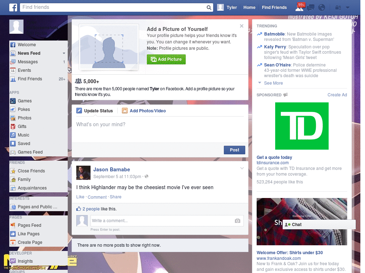365x273 pixels.
Task: Open Jason Barnabe profile link
Action: point(112,170)
